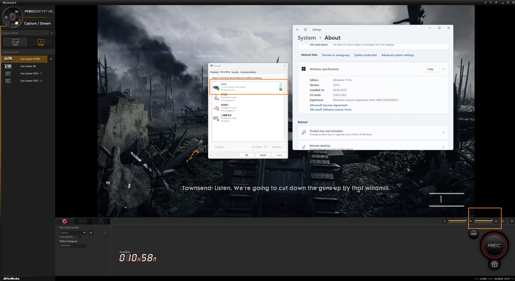Toggle HDR mode on
515x281 pixels.
(x=473, y=234)
